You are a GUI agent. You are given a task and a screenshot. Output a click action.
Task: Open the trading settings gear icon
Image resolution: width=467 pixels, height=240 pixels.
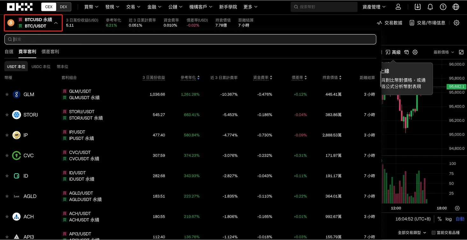pyautogui.click(x=456, y=23)
